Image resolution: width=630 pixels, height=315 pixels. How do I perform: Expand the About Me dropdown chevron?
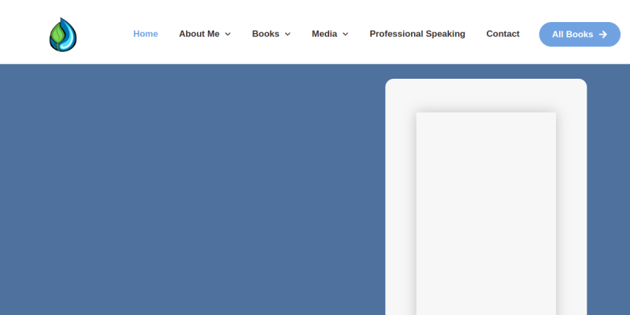pyautogui.click(x=228, y=35)
